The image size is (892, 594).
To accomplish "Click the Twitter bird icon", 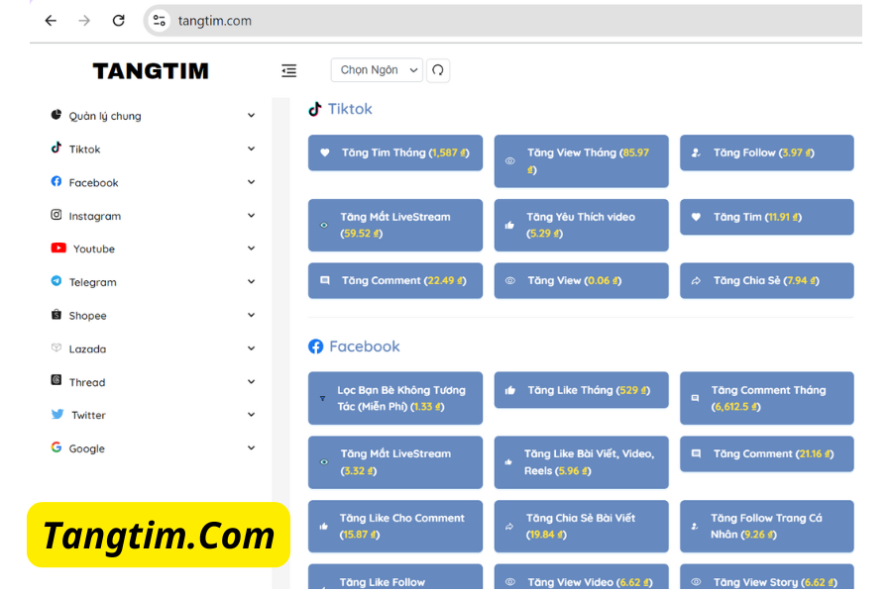I will pos(57,414).
